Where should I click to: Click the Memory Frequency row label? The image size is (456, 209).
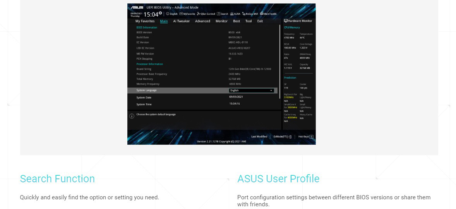(x=148, y=84)
